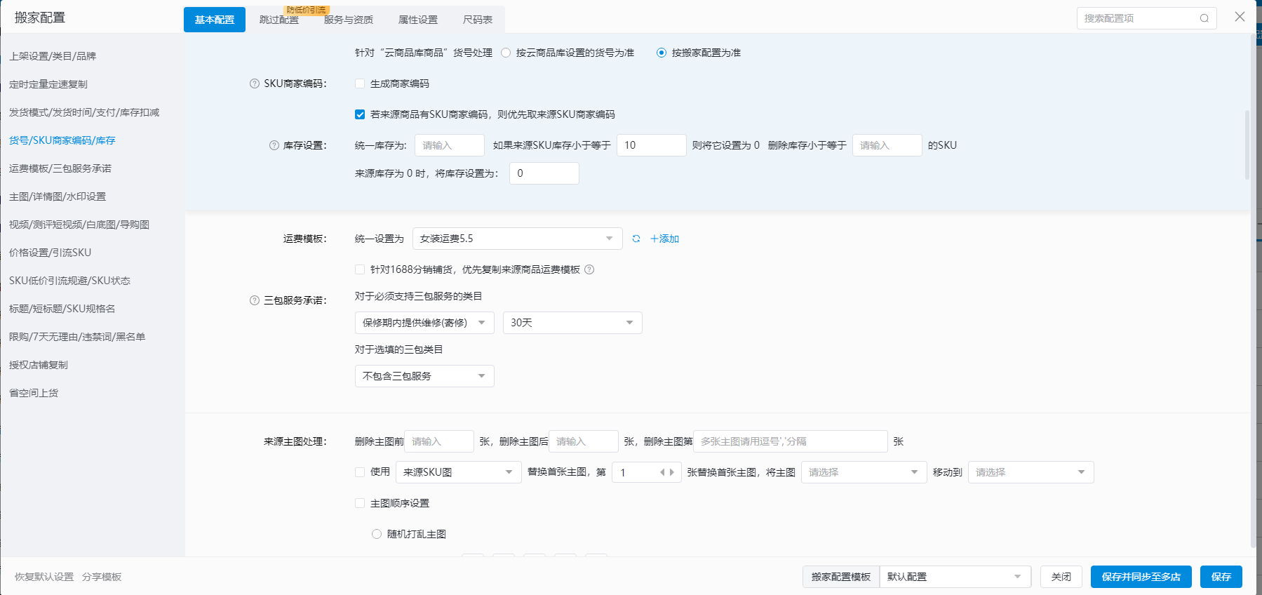Open 价格设置/引流SKU sidebar section
This screenshot has width=1262, height=595.
click(50, 253)
